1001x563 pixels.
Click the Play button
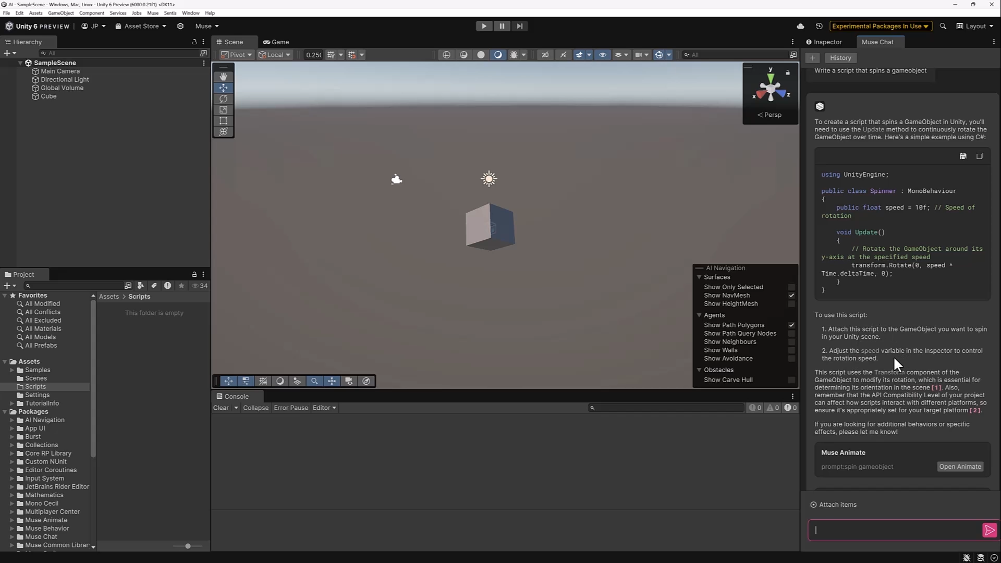[484, 26]
